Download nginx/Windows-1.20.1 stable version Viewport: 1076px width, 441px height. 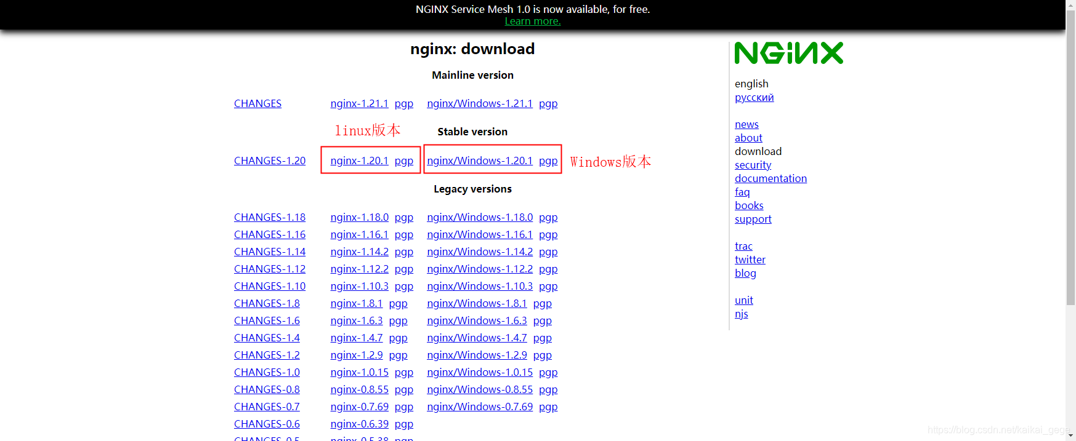click(x=480, y=161)
